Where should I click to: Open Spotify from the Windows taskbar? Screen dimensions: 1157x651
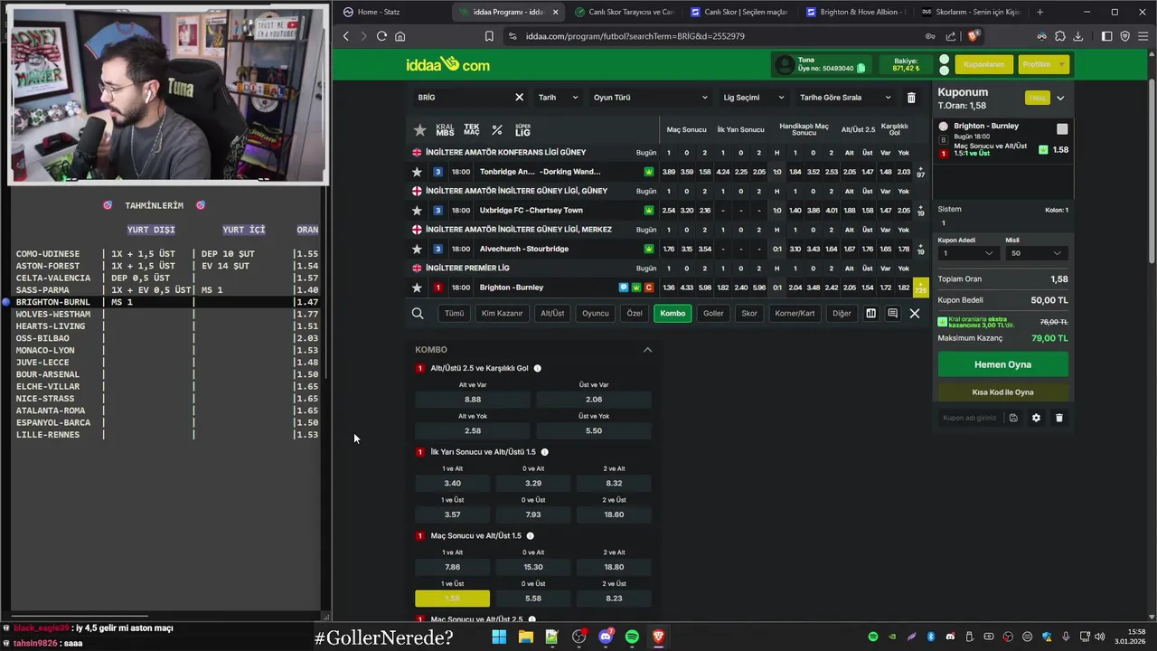pos(632,637)
